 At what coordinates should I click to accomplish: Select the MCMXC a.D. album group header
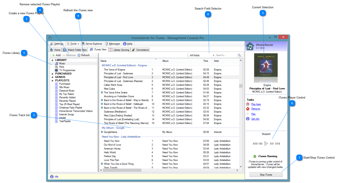click(124, 65)
